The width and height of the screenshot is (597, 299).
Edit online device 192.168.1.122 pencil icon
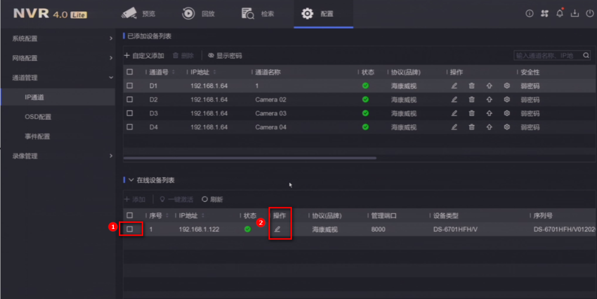[x=277, y=229]
